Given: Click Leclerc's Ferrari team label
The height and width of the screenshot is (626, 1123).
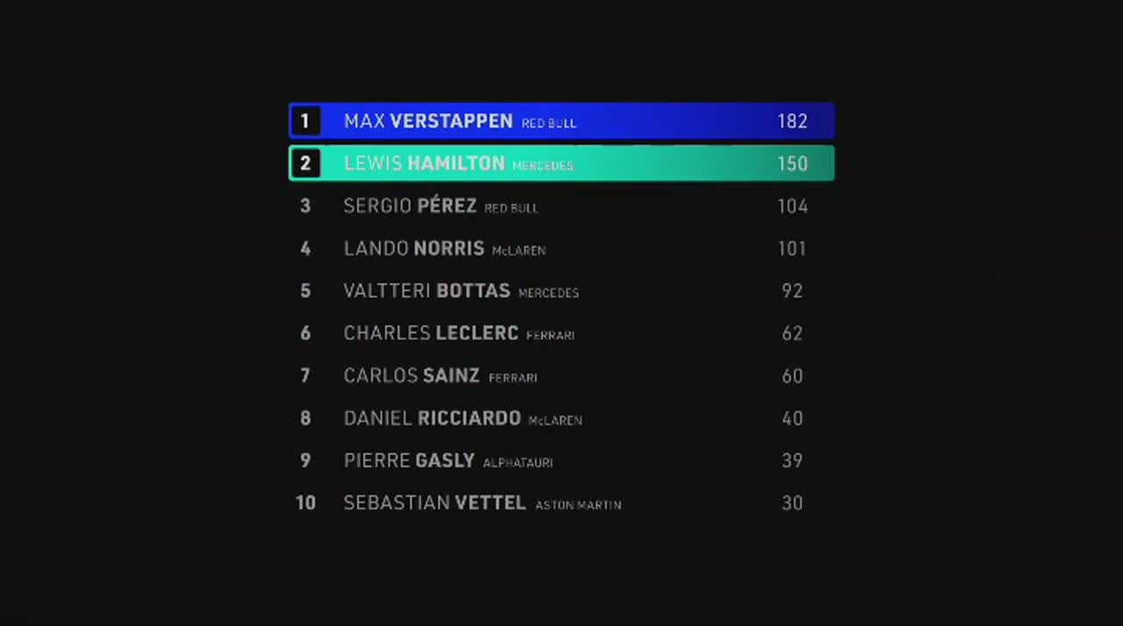Looking at the screenshot, I should click(x=550, y=336).
